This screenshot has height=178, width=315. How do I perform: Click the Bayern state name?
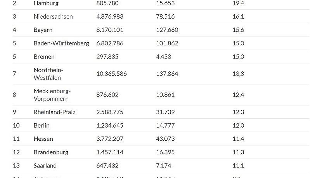click(x=43, y=30)
